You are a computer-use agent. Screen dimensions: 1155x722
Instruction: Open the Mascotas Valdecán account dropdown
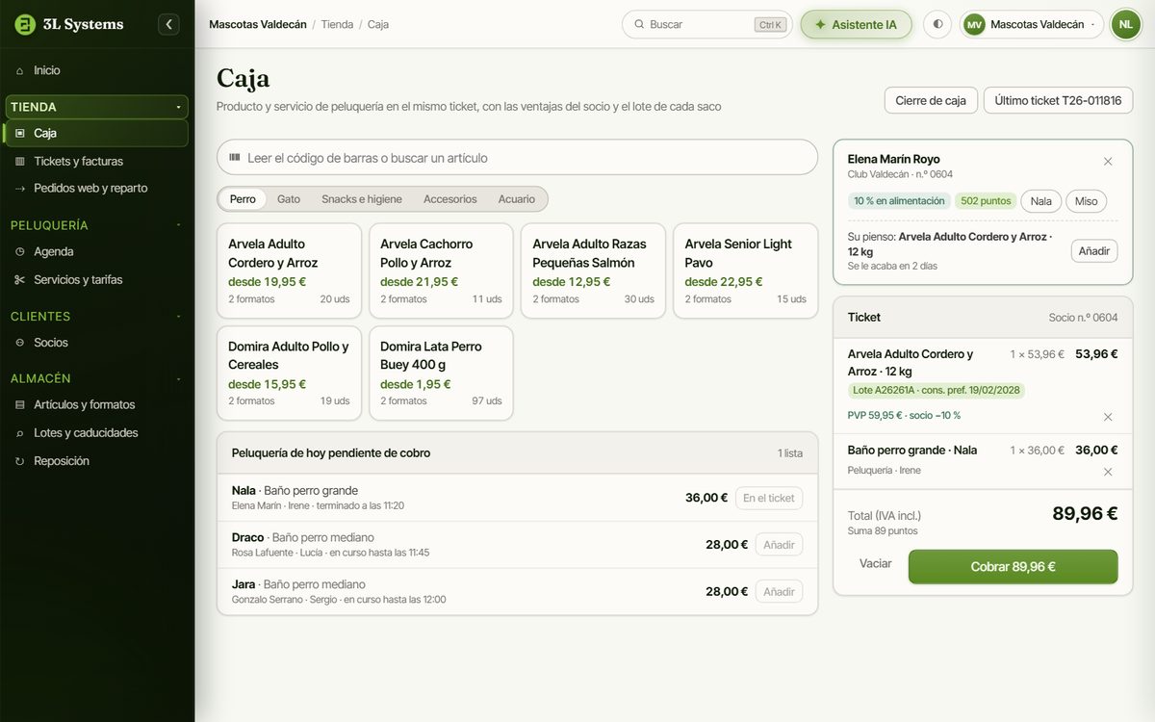pyautogui.click(x=1032, y=24)
